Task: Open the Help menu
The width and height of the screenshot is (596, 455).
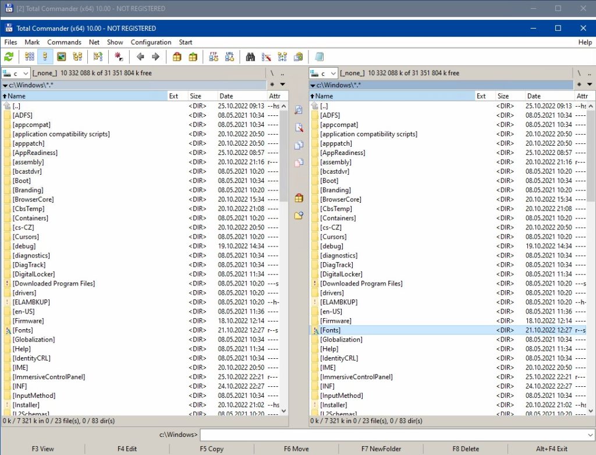Action: (585, 42)
